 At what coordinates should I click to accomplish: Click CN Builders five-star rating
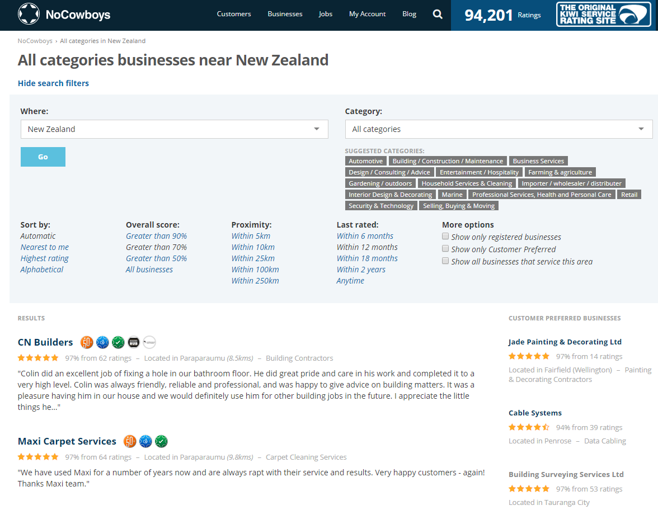click(x=38, y=358)
